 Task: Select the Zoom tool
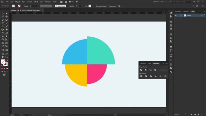[x=6, y=57]
